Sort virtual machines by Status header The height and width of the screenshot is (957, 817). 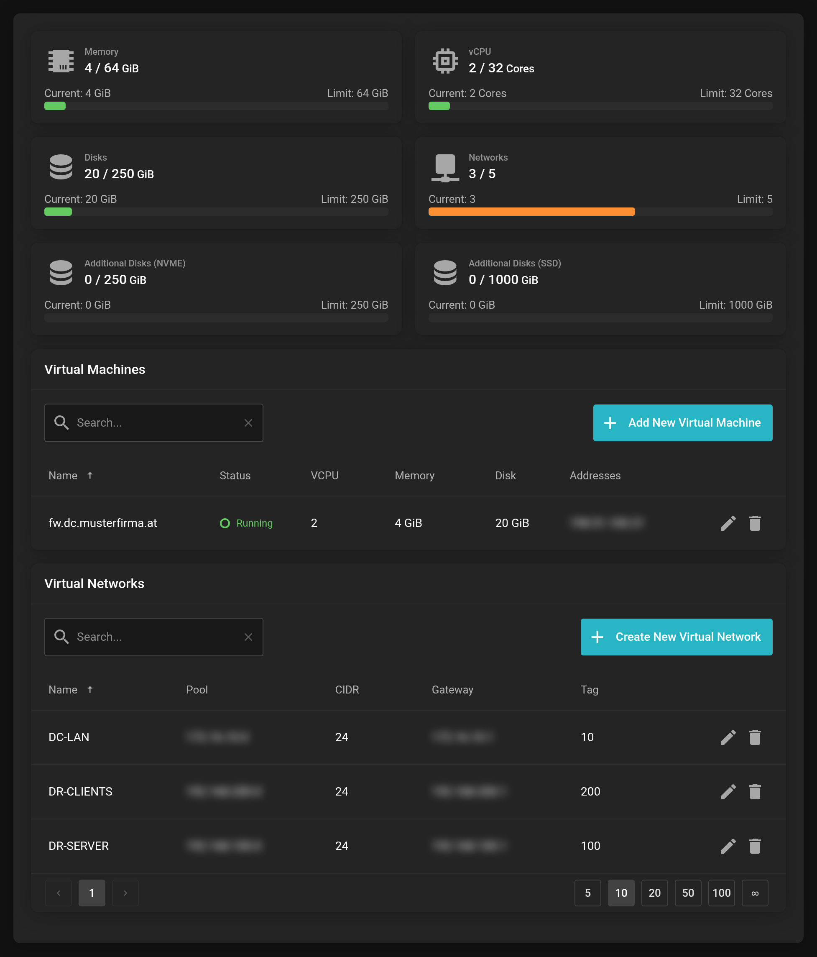point(235,476)
